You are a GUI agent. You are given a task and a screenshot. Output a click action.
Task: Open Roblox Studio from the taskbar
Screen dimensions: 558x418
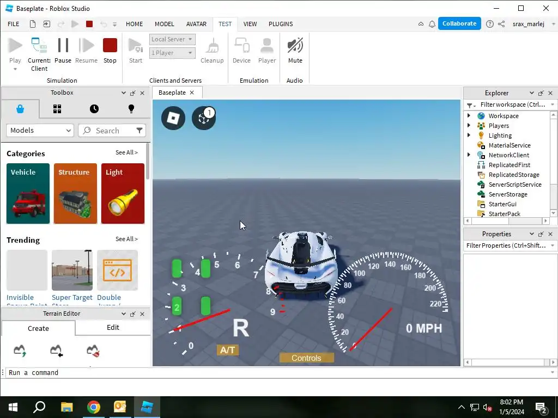pyautogui.click(x=147, y=407)
